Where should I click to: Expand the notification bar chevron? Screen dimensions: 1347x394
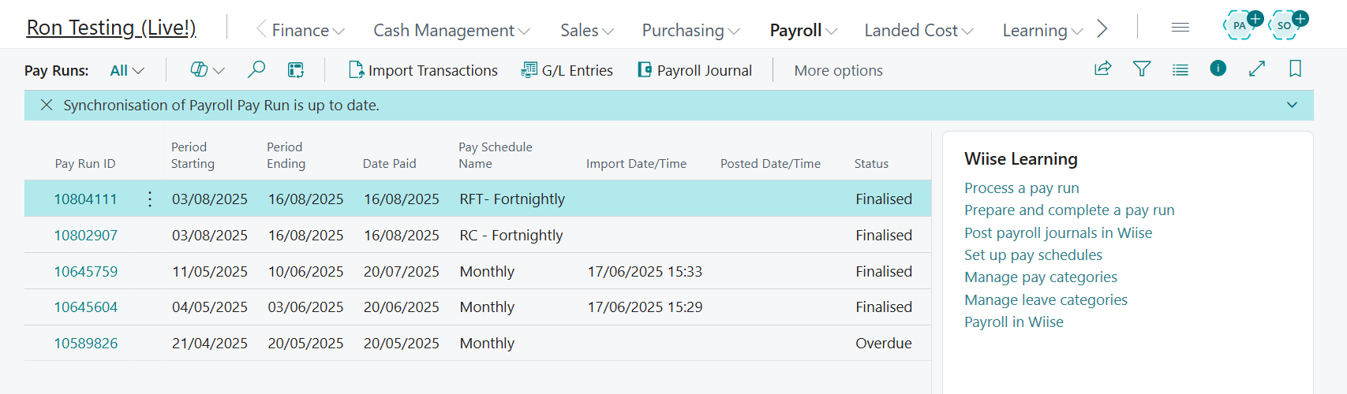click(x=1292, y=106)
